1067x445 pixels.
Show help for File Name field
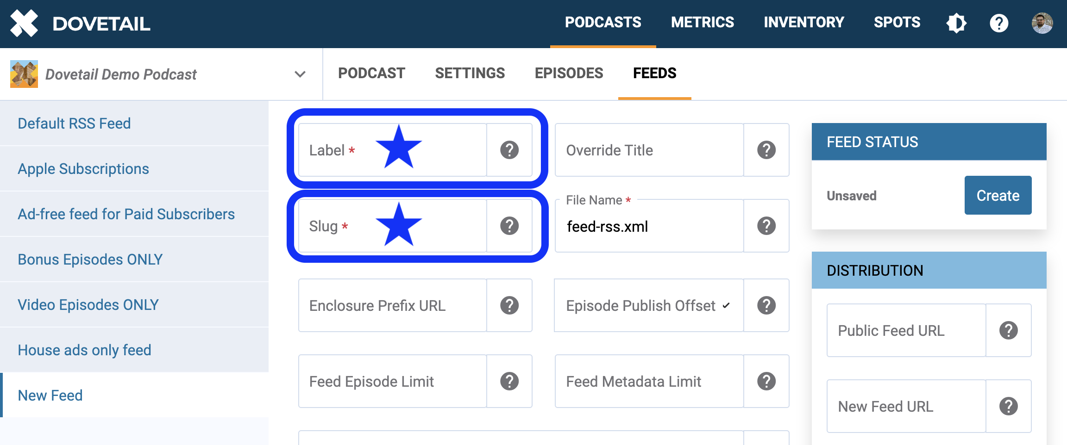pos(766,226)
